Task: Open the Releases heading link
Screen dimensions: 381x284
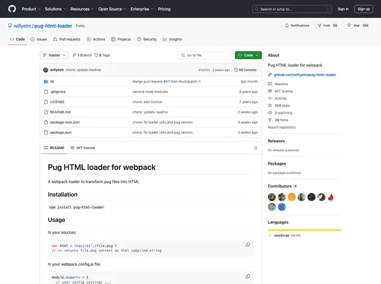Action: [276, 141]
